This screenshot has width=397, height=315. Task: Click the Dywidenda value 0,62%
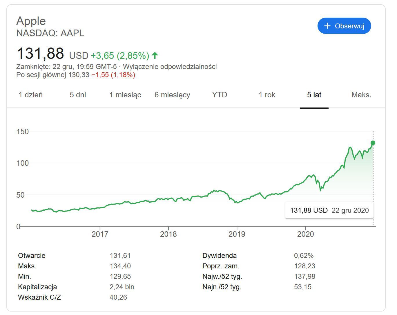(304, 256)
